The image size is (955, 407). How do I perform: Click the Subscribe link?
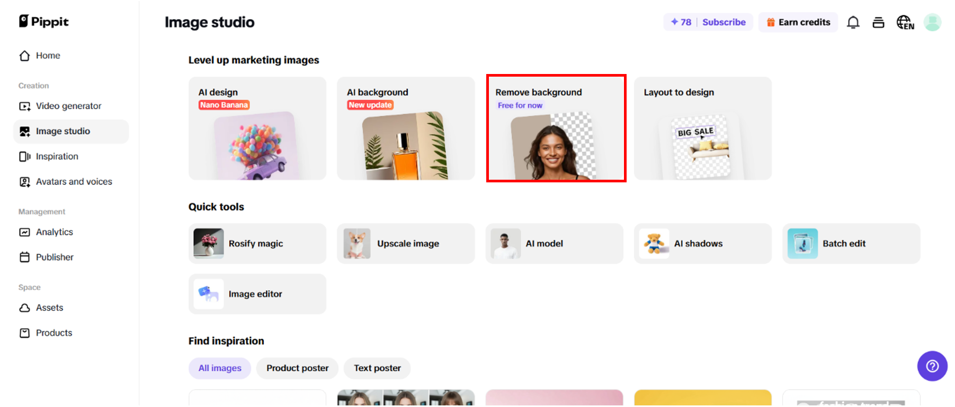pyautogui.click(x=724, y=22)
